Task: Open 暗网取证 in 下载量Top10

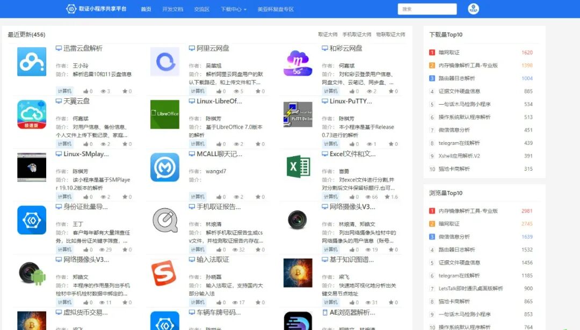Action: click(449, 53)
